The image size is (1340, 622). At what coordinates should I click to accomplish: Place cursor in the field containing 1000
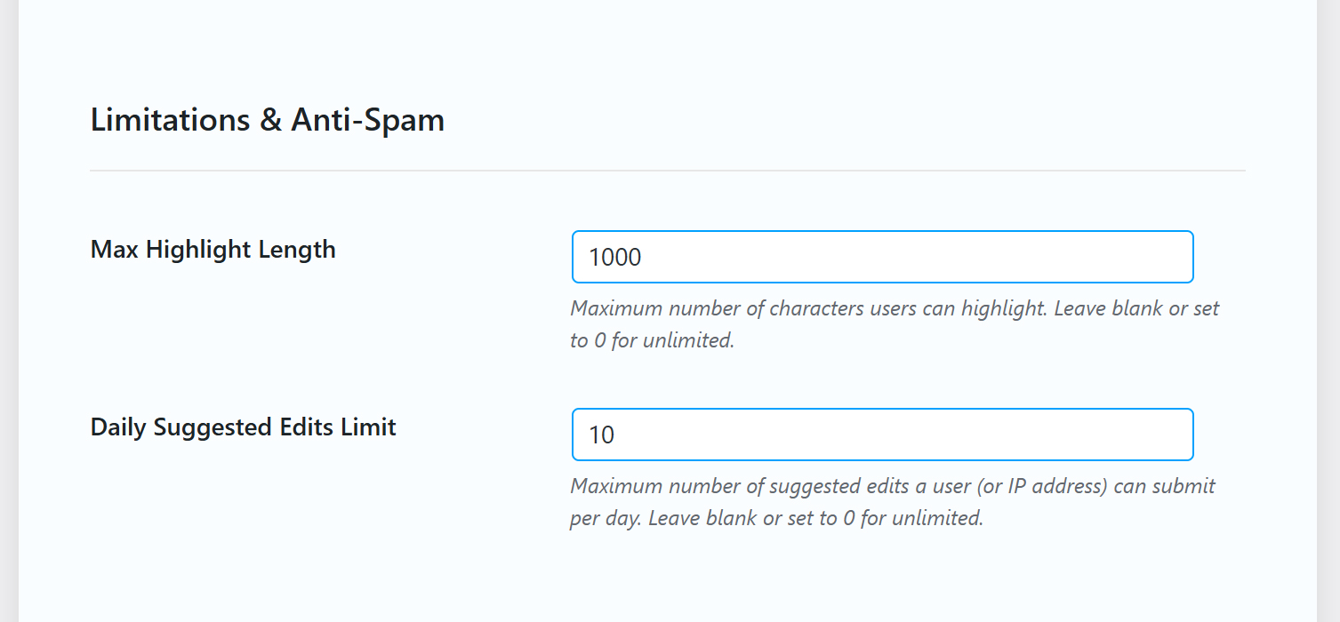point(882,258)
